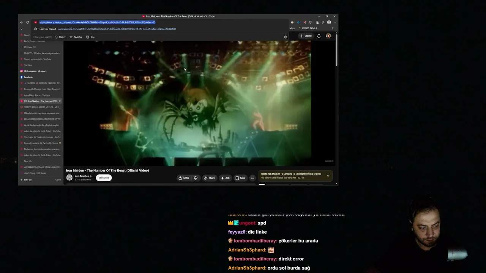Open the address bar search settings gear
The width and height of the screenshot is (486, 273).
[286, 37]
